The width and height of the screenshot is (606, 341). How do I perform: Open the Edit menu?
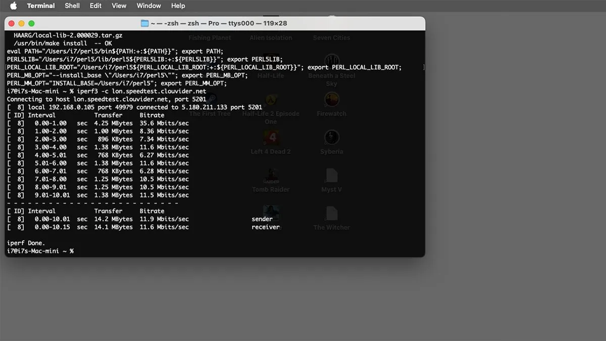pyautogui.click(x=95, y=6)
